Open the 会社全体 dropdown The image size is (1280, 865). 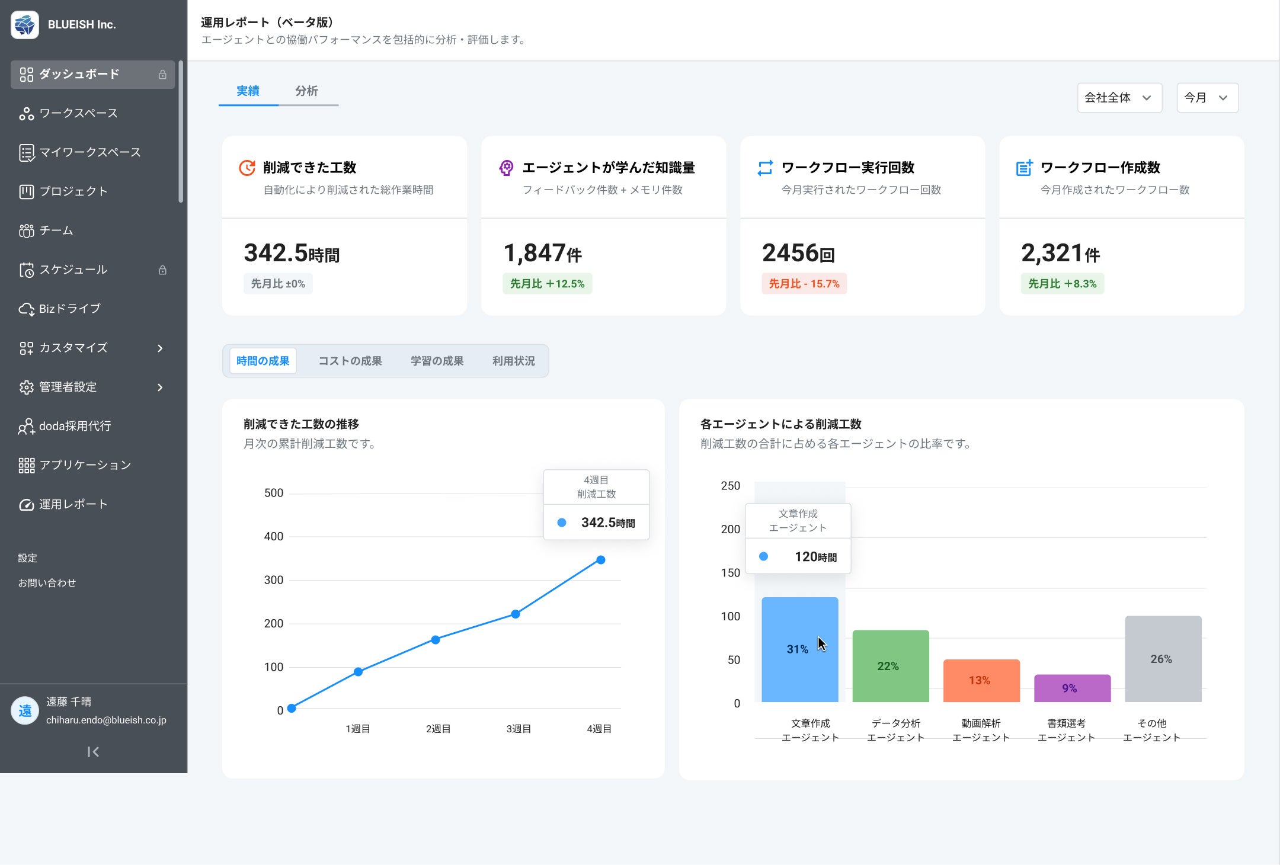tap(1119, 98)
